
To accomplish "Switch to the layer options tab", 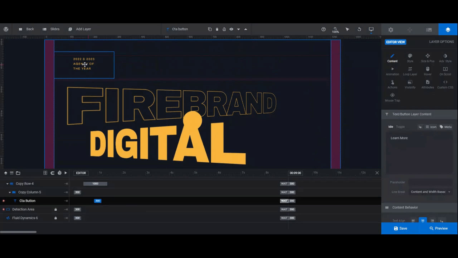I will click(x=448, y=30).
